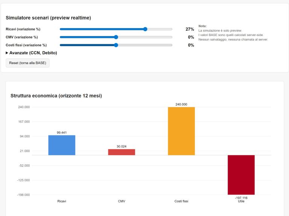The width and height of the screenshot is (289, 216).
Task: Click the orange Costi fissi bar
Action: click(x=181, y=131)
